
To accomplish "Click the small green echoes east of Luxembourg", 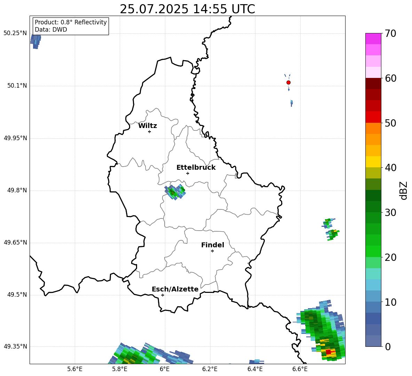I will [x=331, y=229].
